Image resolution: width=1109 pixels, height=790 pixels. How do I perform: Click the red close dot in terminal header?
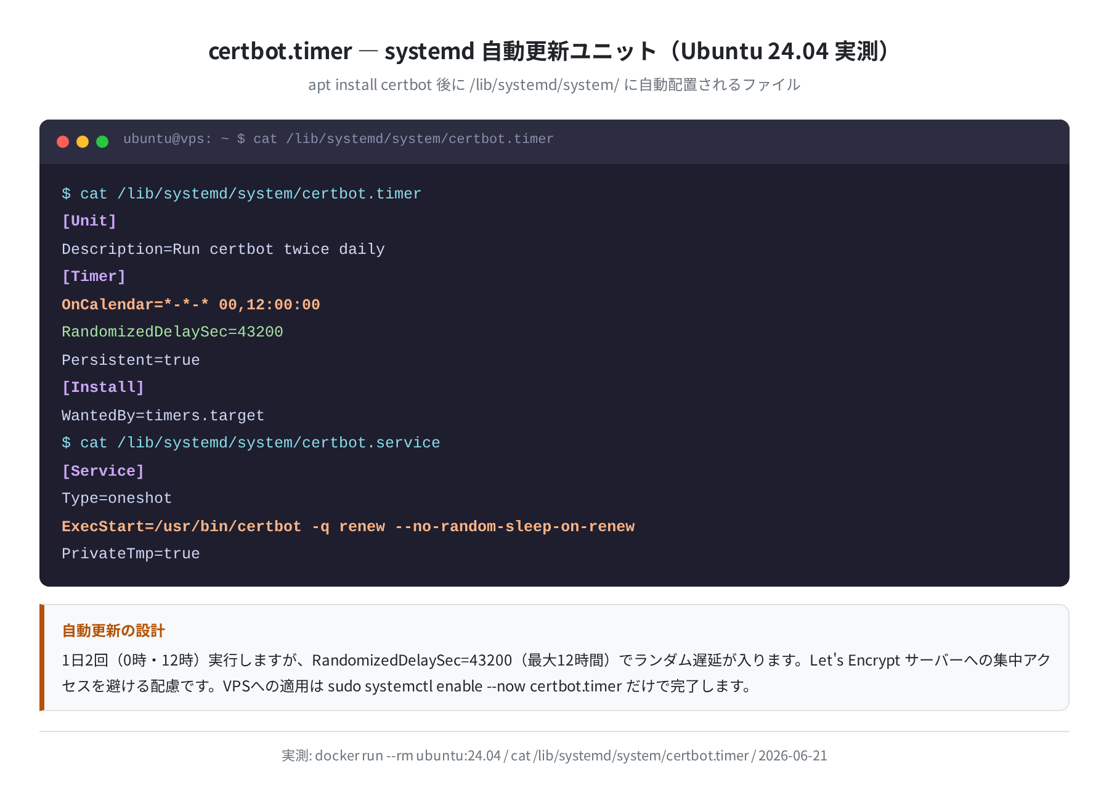pos(63,142)
